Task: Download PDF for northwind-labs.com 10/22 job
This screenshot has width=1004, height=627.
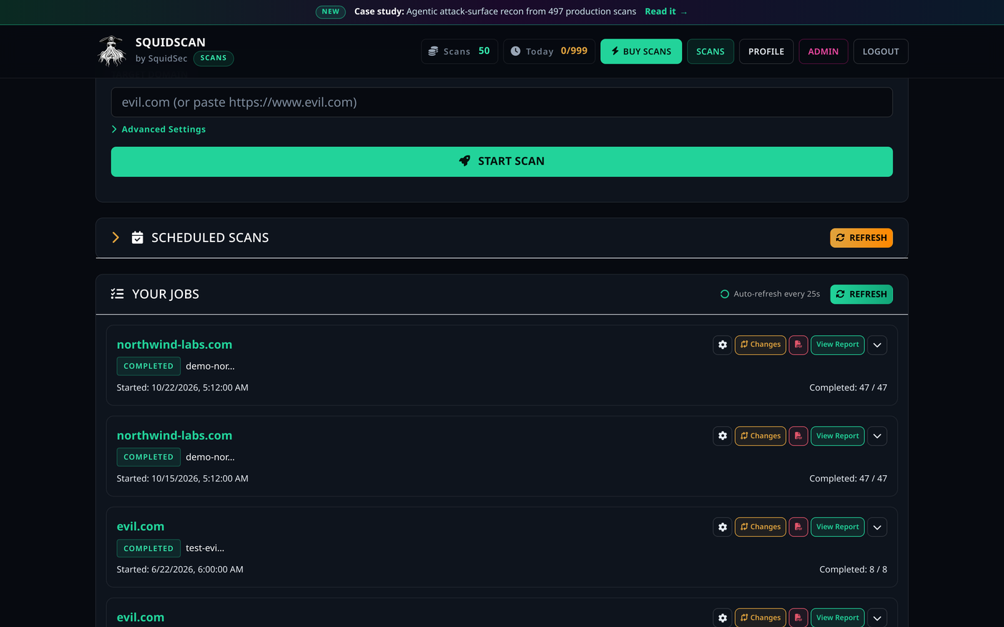Action: click(x=798, y=345)
